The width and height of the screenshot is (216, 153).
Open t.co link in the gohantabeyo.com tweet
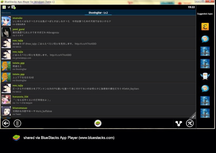pos(60,55)
